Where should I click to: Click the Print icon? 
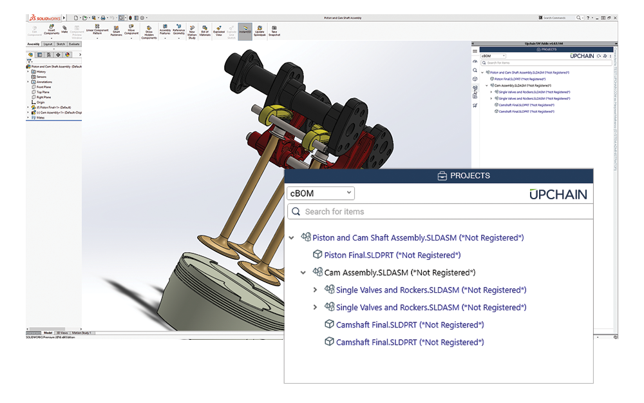point(103,17)
